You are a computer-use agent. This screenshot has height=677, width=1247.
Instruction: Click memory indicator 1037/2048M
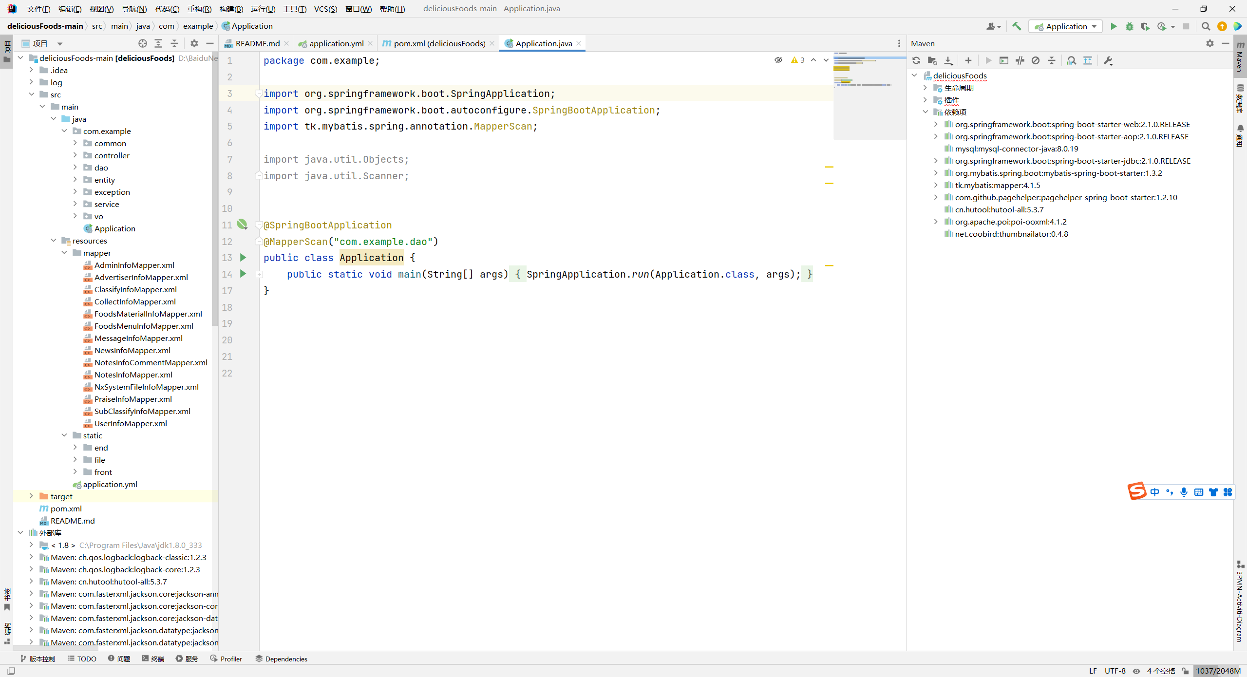point(1218,671)
